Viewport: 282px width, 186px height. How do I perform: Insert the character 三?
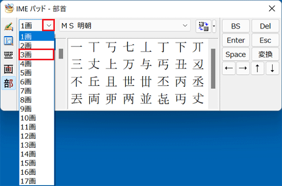[x=76, y=64]
